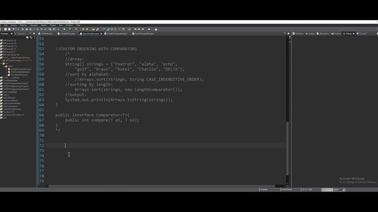Screen dimensions: 378x212
Task: Click the Writable status bar entry
Action: 264,190
